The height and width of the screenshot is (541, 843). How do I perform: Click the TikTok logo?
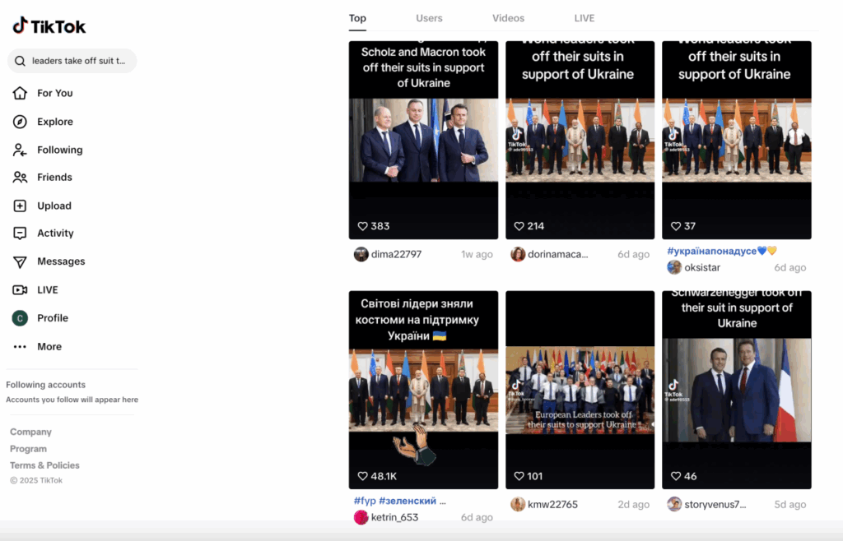(x=49, y=26)
